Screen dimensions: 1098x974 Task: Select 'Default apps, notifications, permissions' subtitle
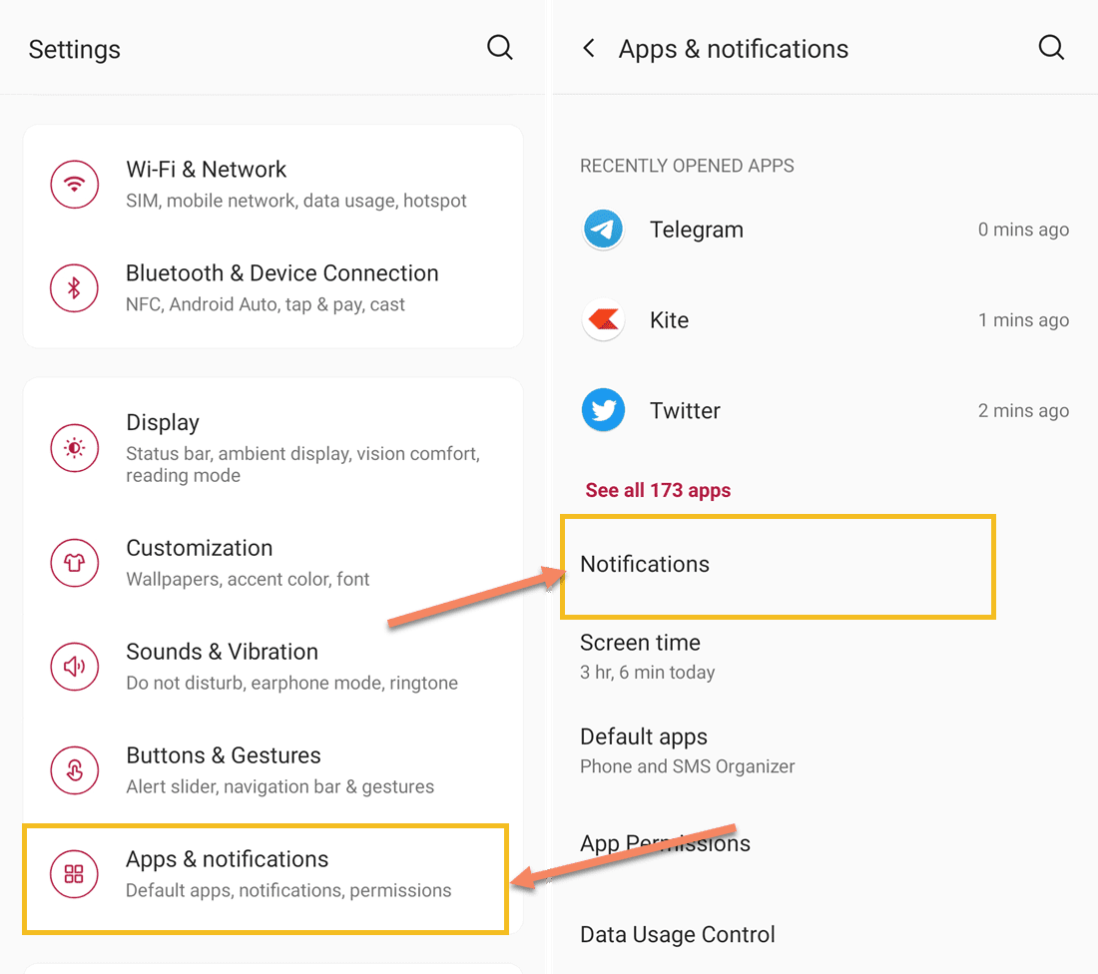(288, 891)
